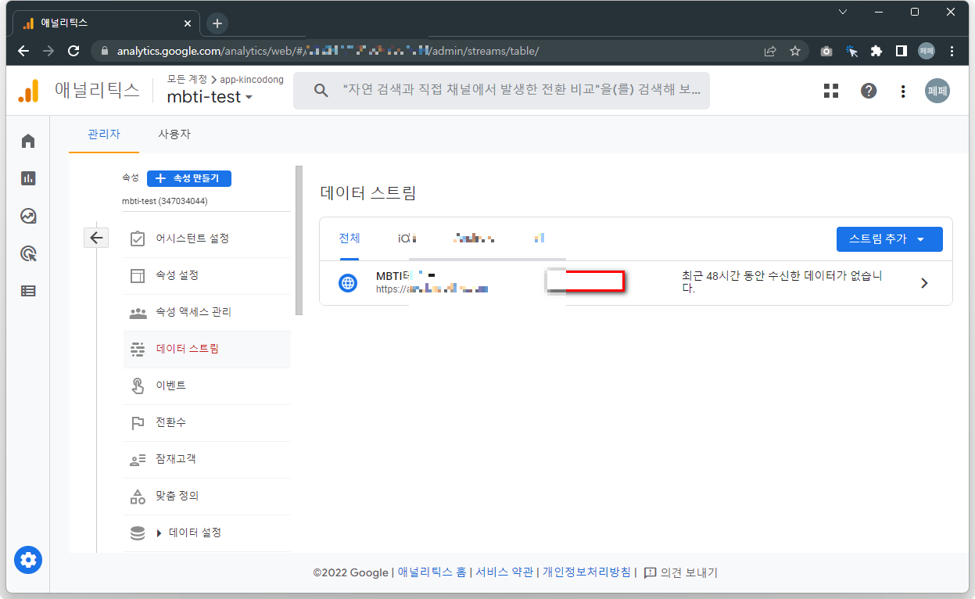Open the Advertising icon in the left sidebar
This screenshot has width=975, height=599.
click(x=28, y=253)
